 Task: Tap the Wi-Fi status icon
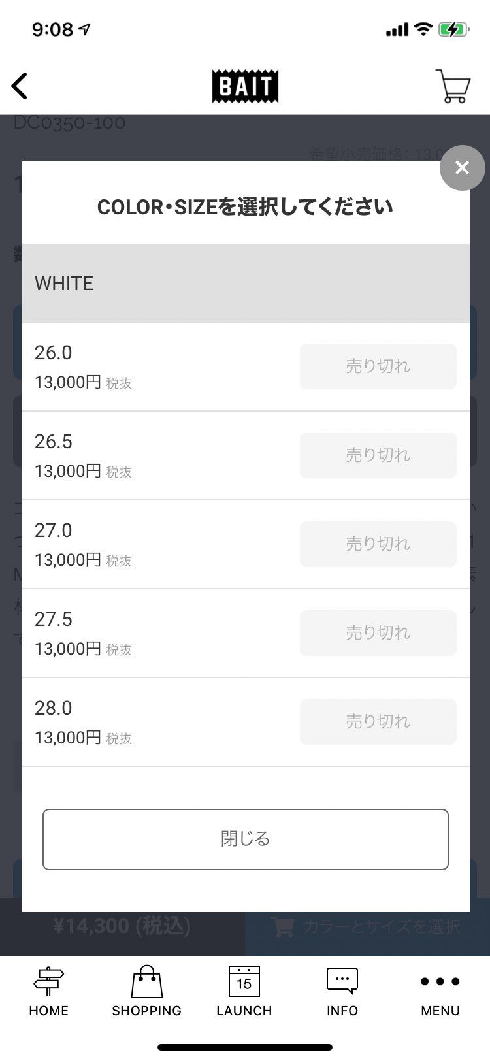(423, 29)
